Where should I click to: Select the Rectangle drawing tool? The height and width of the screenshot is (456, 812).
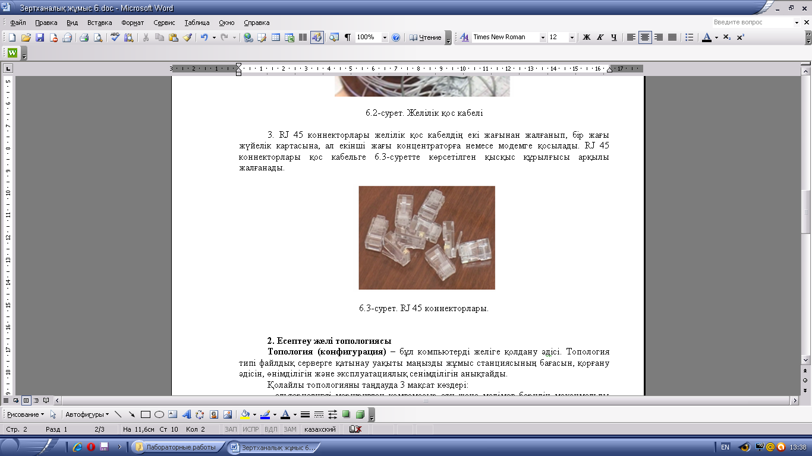click(145, 414)
